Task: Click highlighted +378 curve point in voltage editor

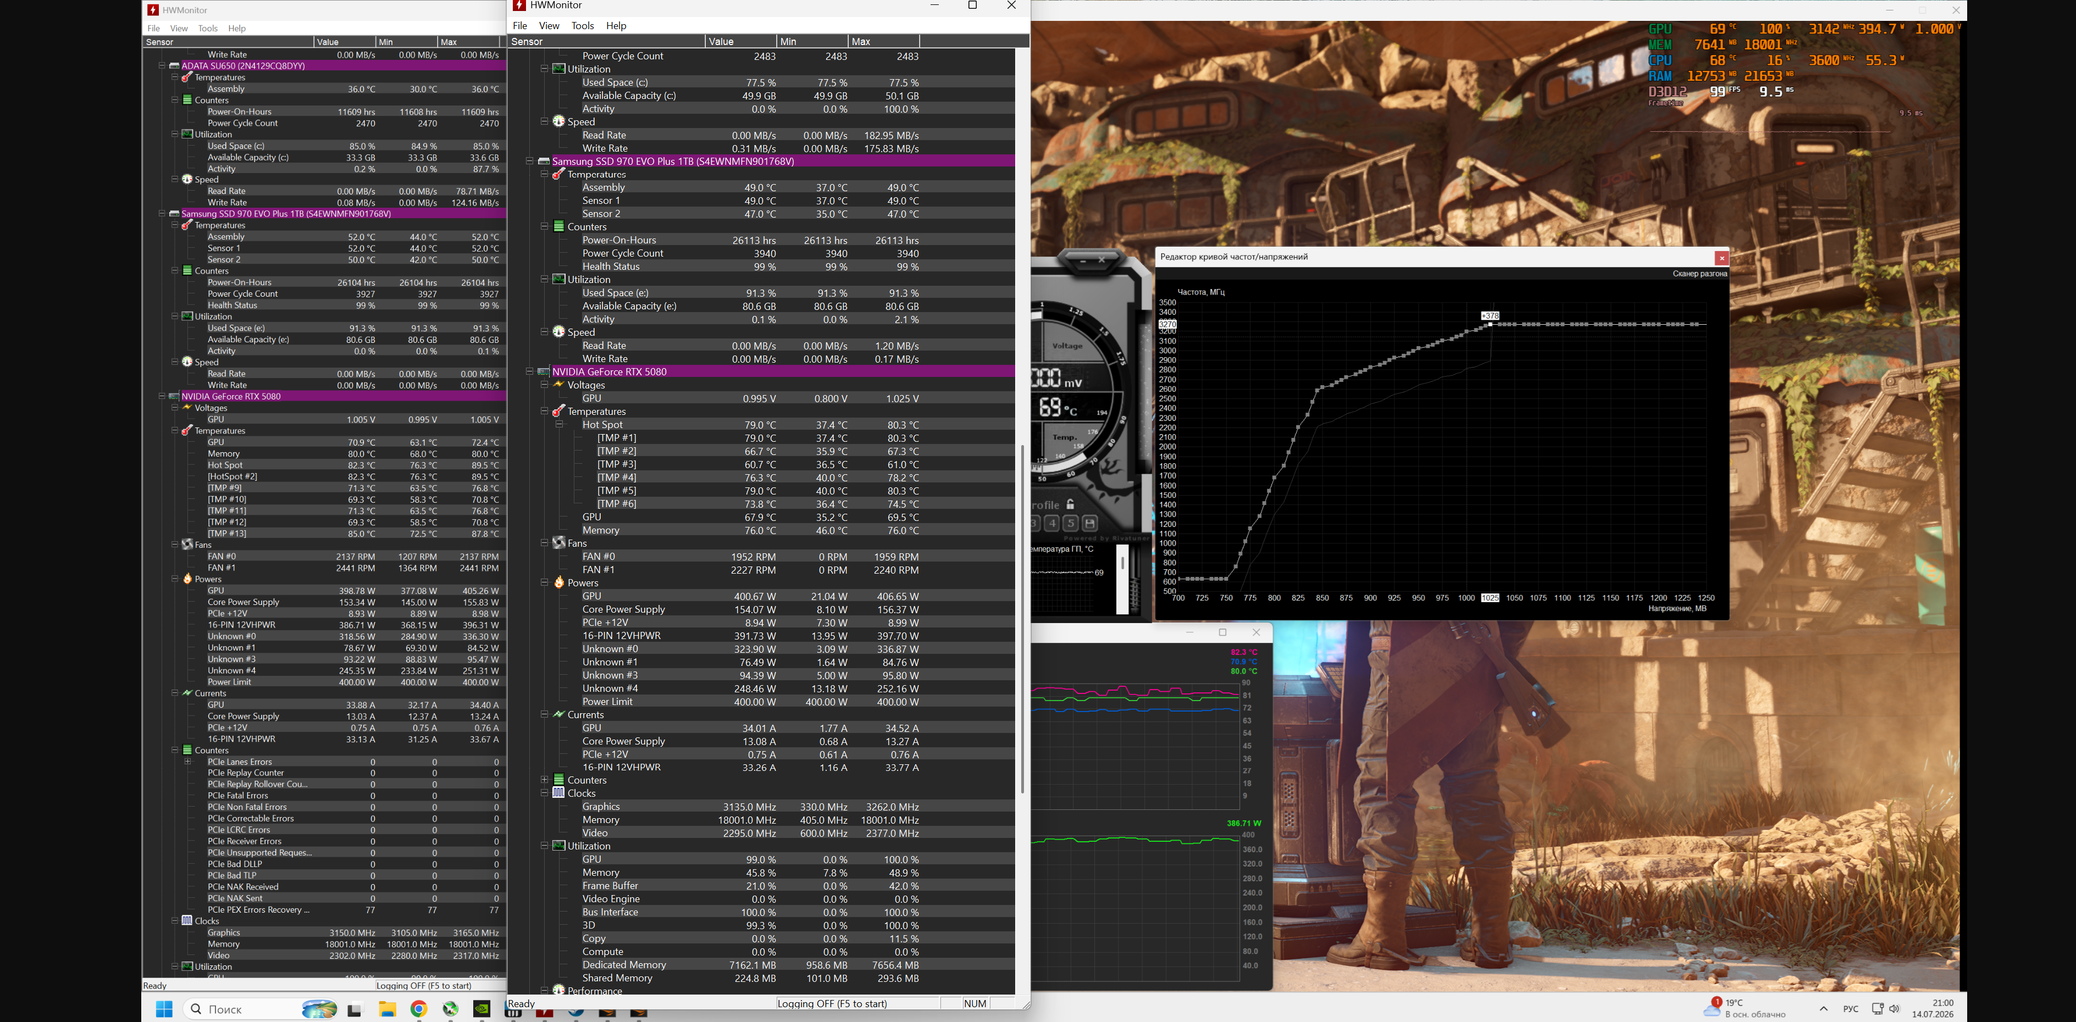Action: (x=1490, y=324)
